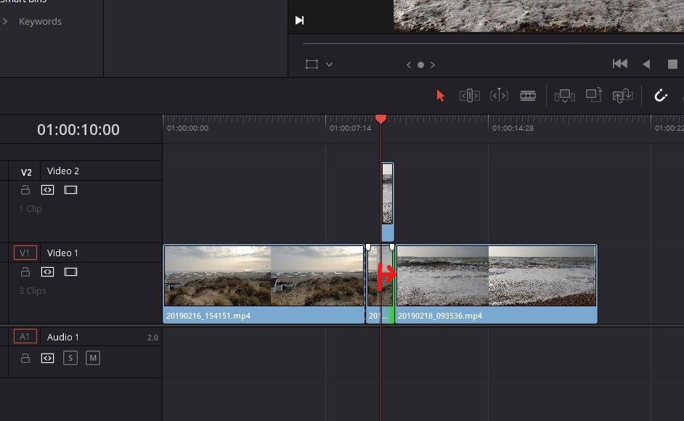Select the short middle clip on Video 1
Viewport: 684px width, 421px height.
[x=380, y=284]
